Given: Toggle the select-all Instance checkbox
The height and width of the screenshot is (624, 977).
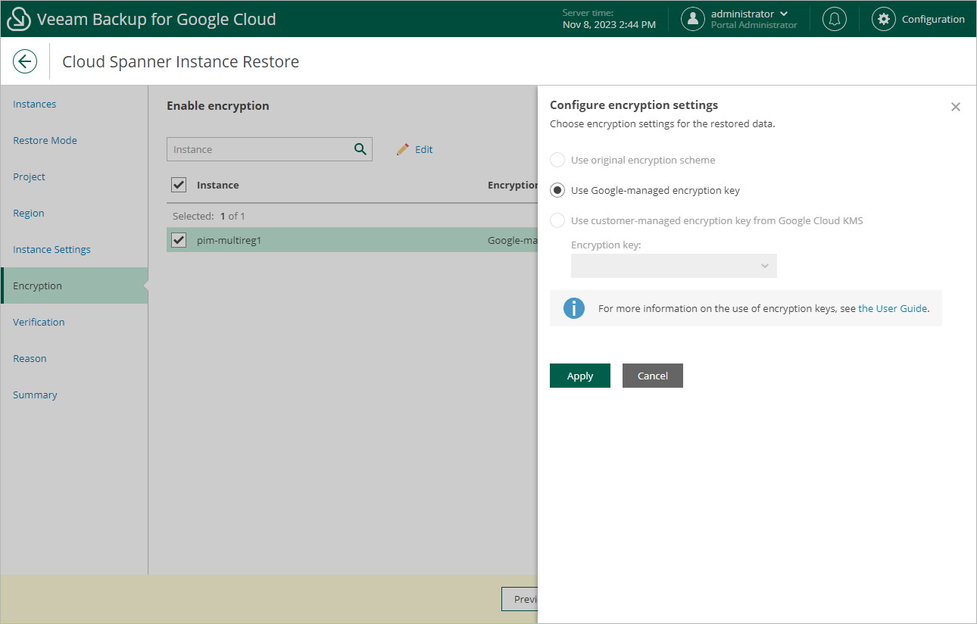Looking at the screenshot, I should click(179, 185).
